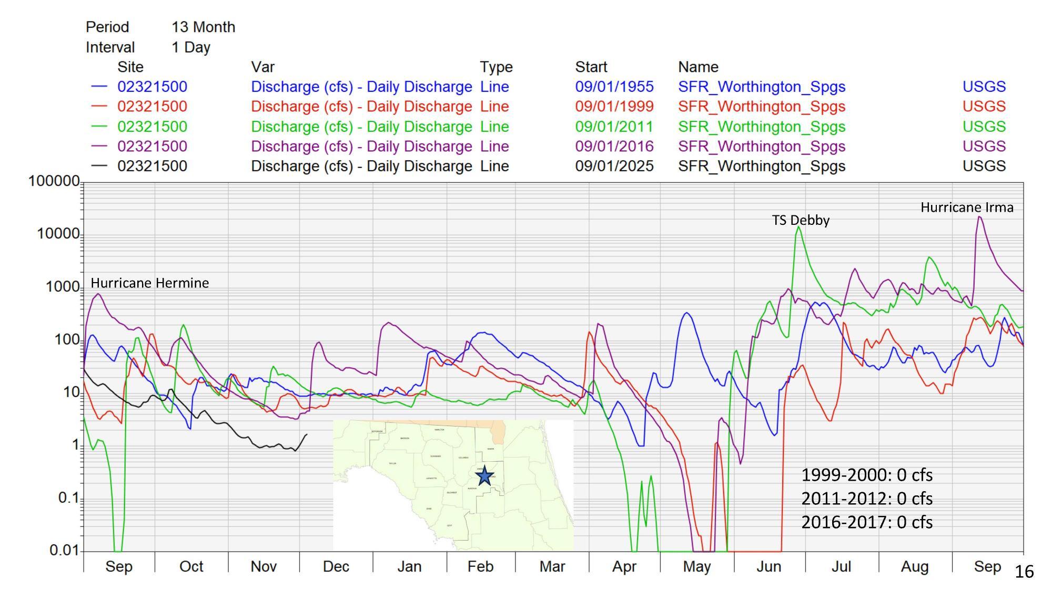The width and height of the screenshot is (1052, 591).
Task: Open the USGS link for the 1955 record
Action: pyautogui.click(x=984, y=87)
